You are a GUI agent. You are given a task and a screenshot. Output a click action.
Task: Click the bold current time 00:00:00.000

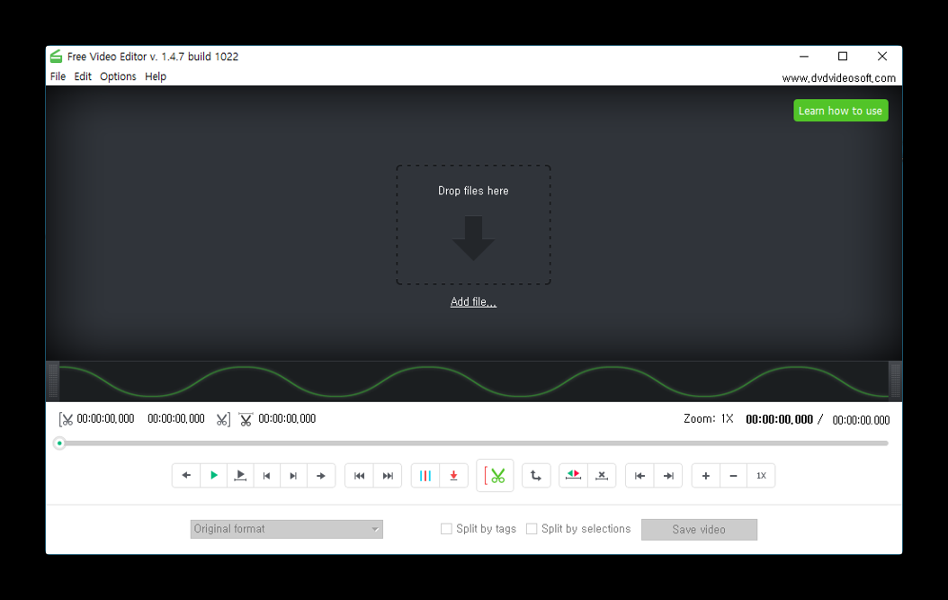pos(779,420)
